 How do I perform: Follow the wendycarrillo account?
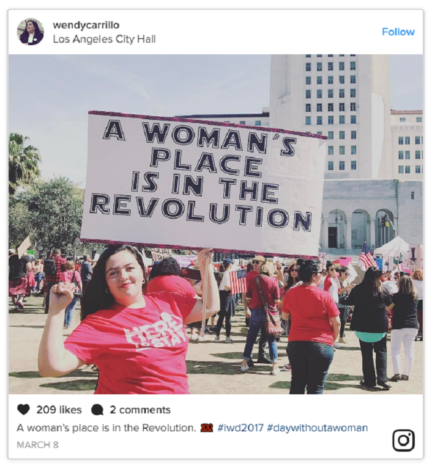click(x=398, y=32)
